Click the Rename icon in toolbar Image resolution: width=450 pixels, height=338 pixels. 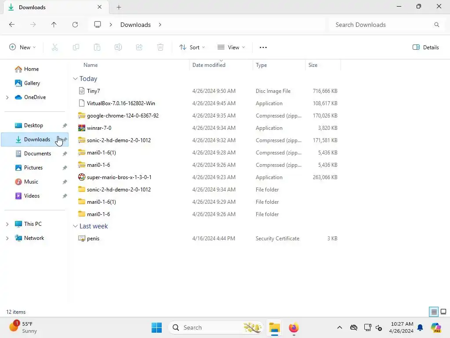click(118, 48)
